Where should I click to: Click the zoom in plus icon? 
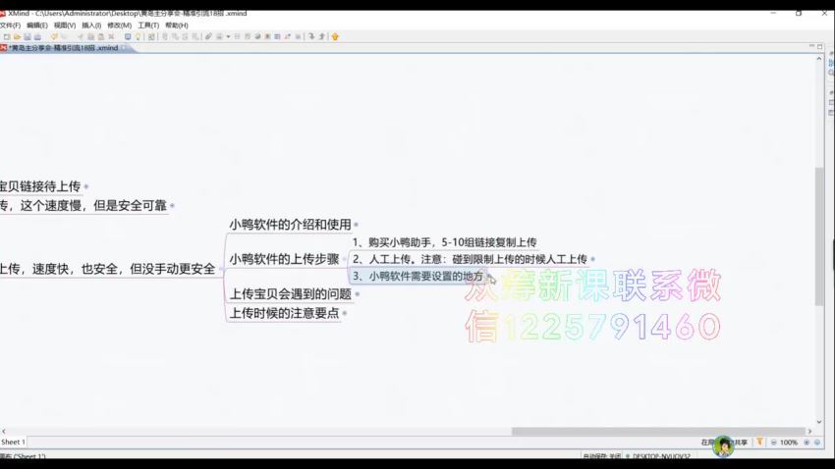coord(807,443)
